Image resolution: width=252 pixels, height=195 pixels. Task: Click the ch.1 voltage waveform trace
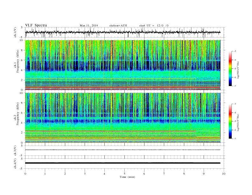point(122,32)
